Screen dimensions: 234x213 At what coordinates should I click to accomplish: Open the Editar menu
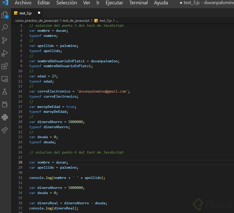[x=44, y=3]
